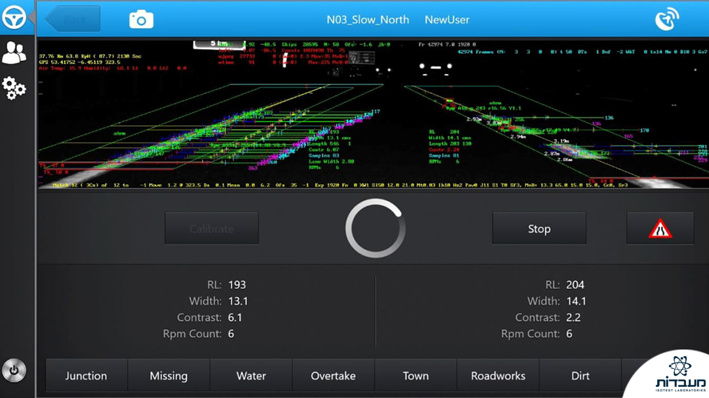The width and height of the screenshot is (709, 398).
Task: Mark a Junction event
Action: (x=86, y=376)
